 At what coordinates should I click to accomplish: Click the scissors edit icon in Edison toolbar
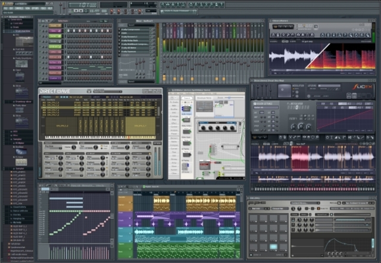coord(283,35)
